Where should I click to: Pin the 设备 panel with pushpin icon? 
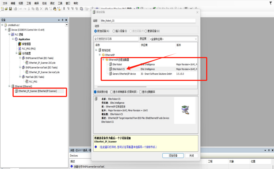[63, 20]
